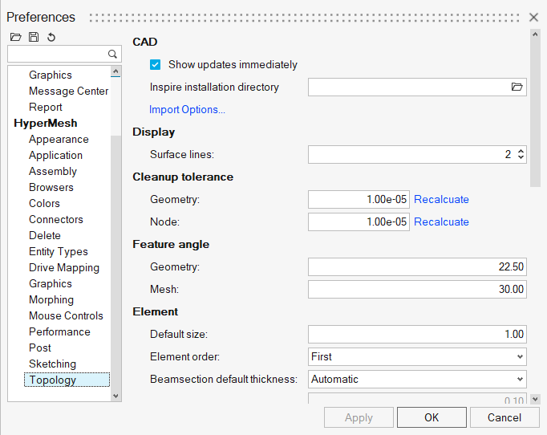Reset preferences with the circular arrow icon
Viewport: 547px width, 435px height.
point(51,37)
